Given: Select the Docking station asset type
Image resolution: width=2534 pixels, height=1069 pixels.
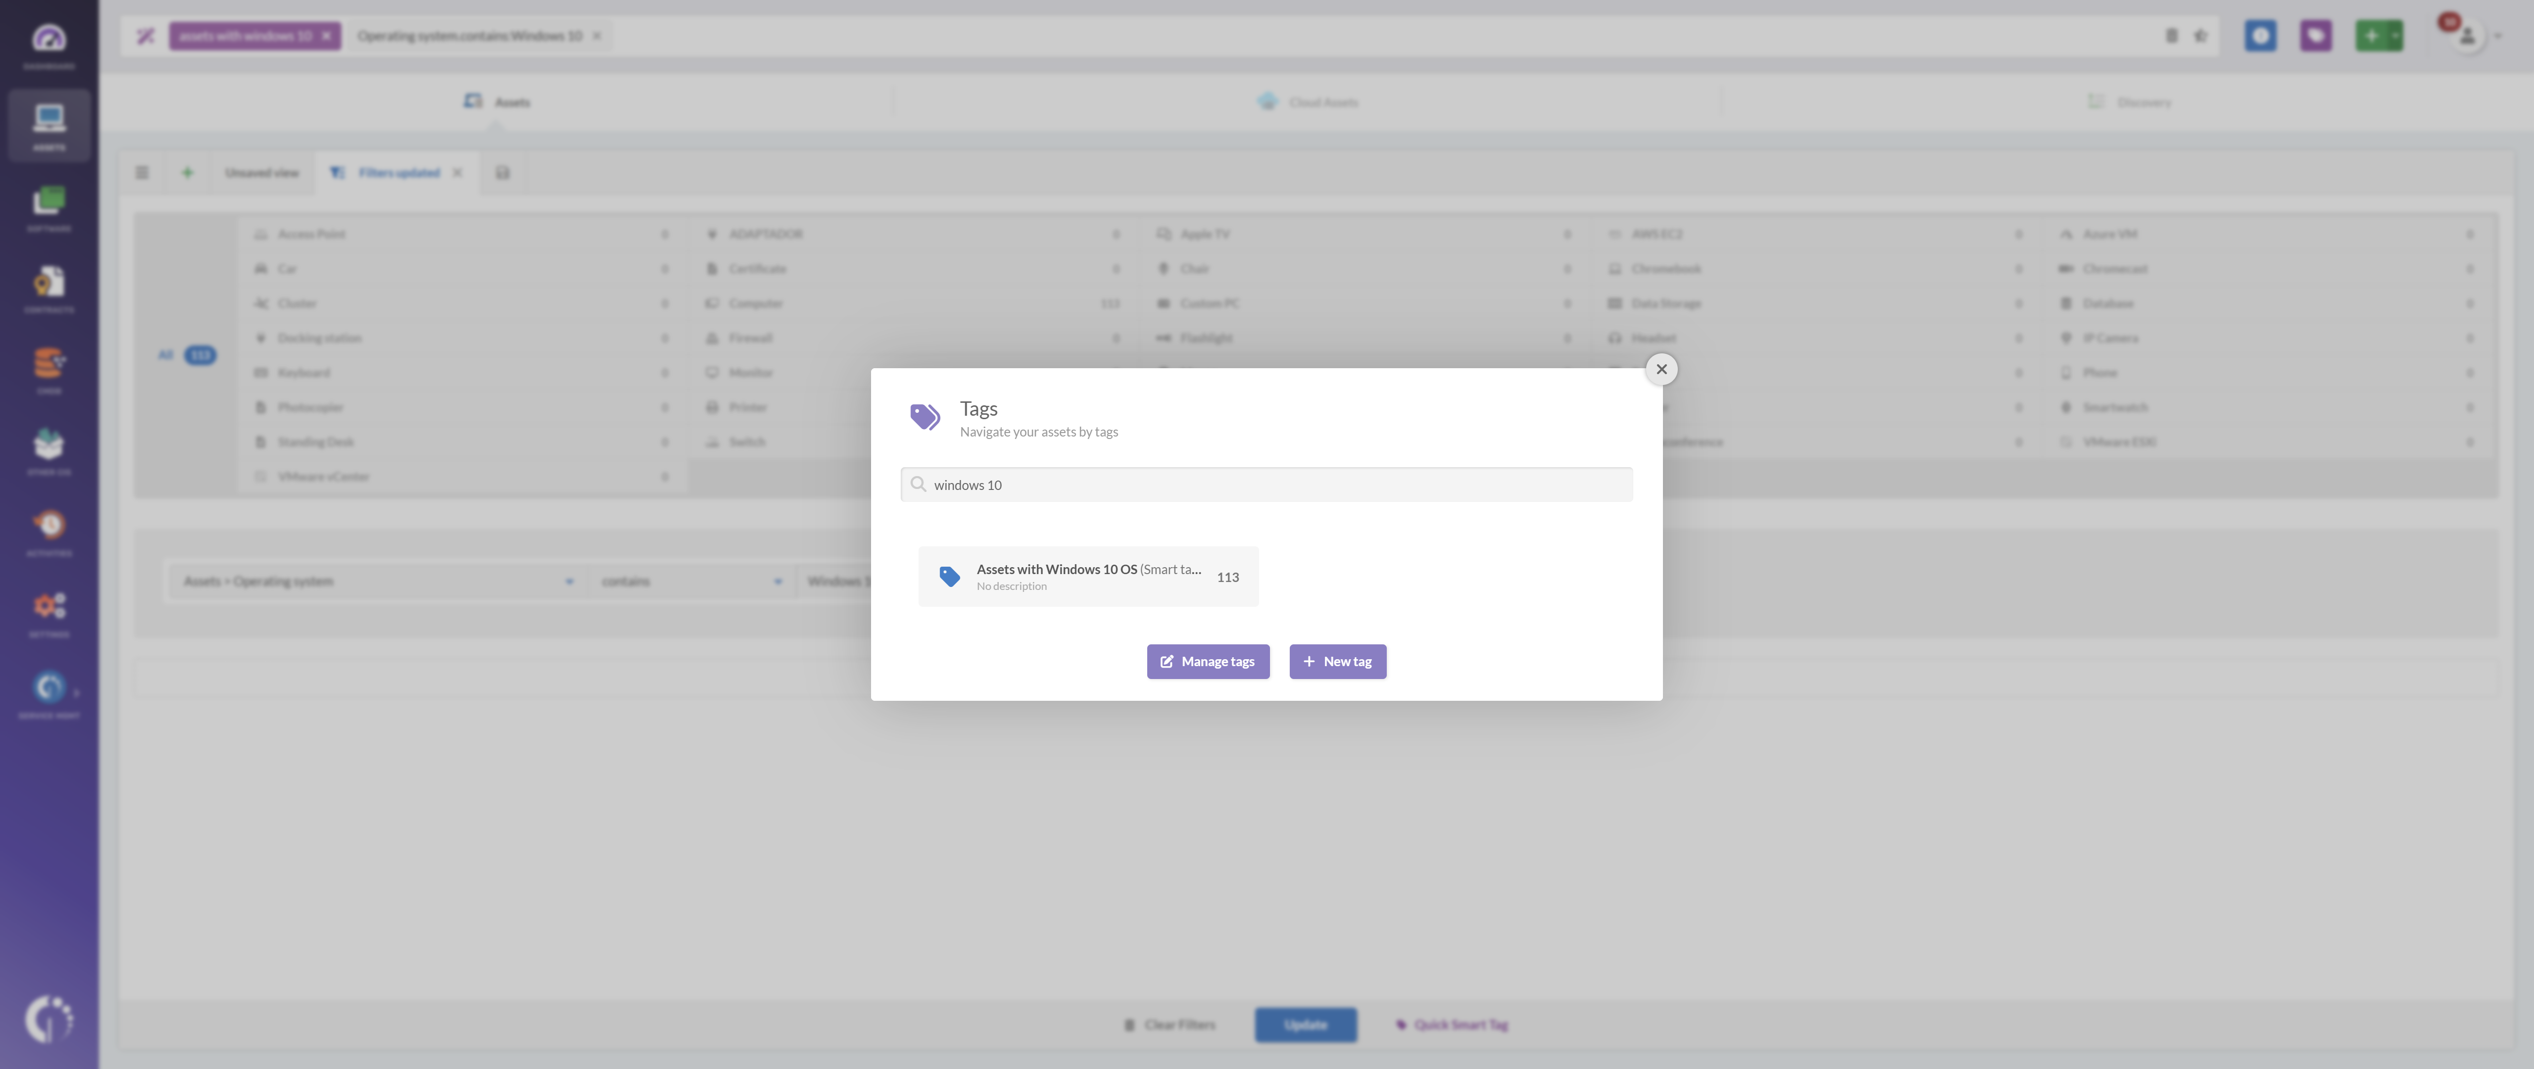Looking at the screenshot, I should point(461,339).
